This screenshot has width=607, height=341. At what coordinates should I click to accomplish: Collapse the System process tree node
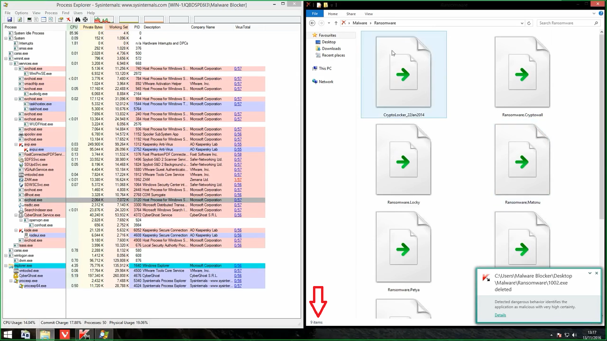click(6, 38)
